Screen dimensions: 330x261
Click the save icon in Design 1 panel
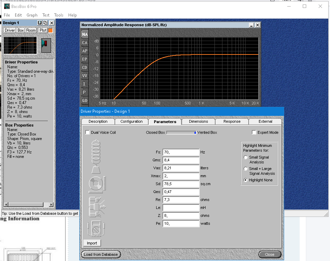[x=40, y=23]
